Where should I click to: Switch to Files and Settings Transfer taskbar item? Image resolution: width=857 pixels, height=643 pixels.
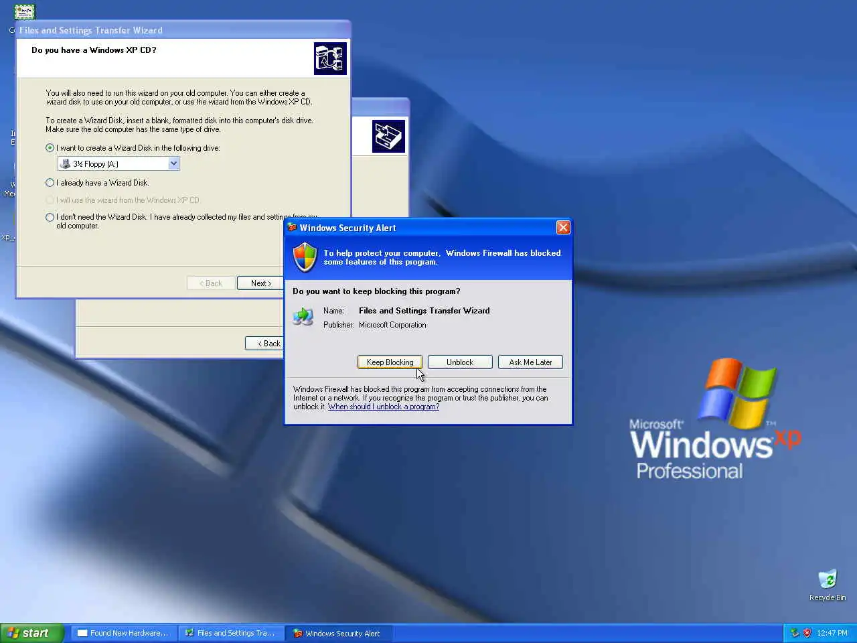[231, 633]
